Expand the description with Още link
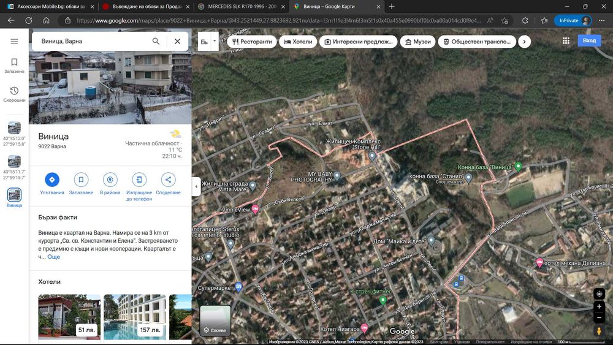The width and height of the screenshot is (613, 345). pos(53,257)
